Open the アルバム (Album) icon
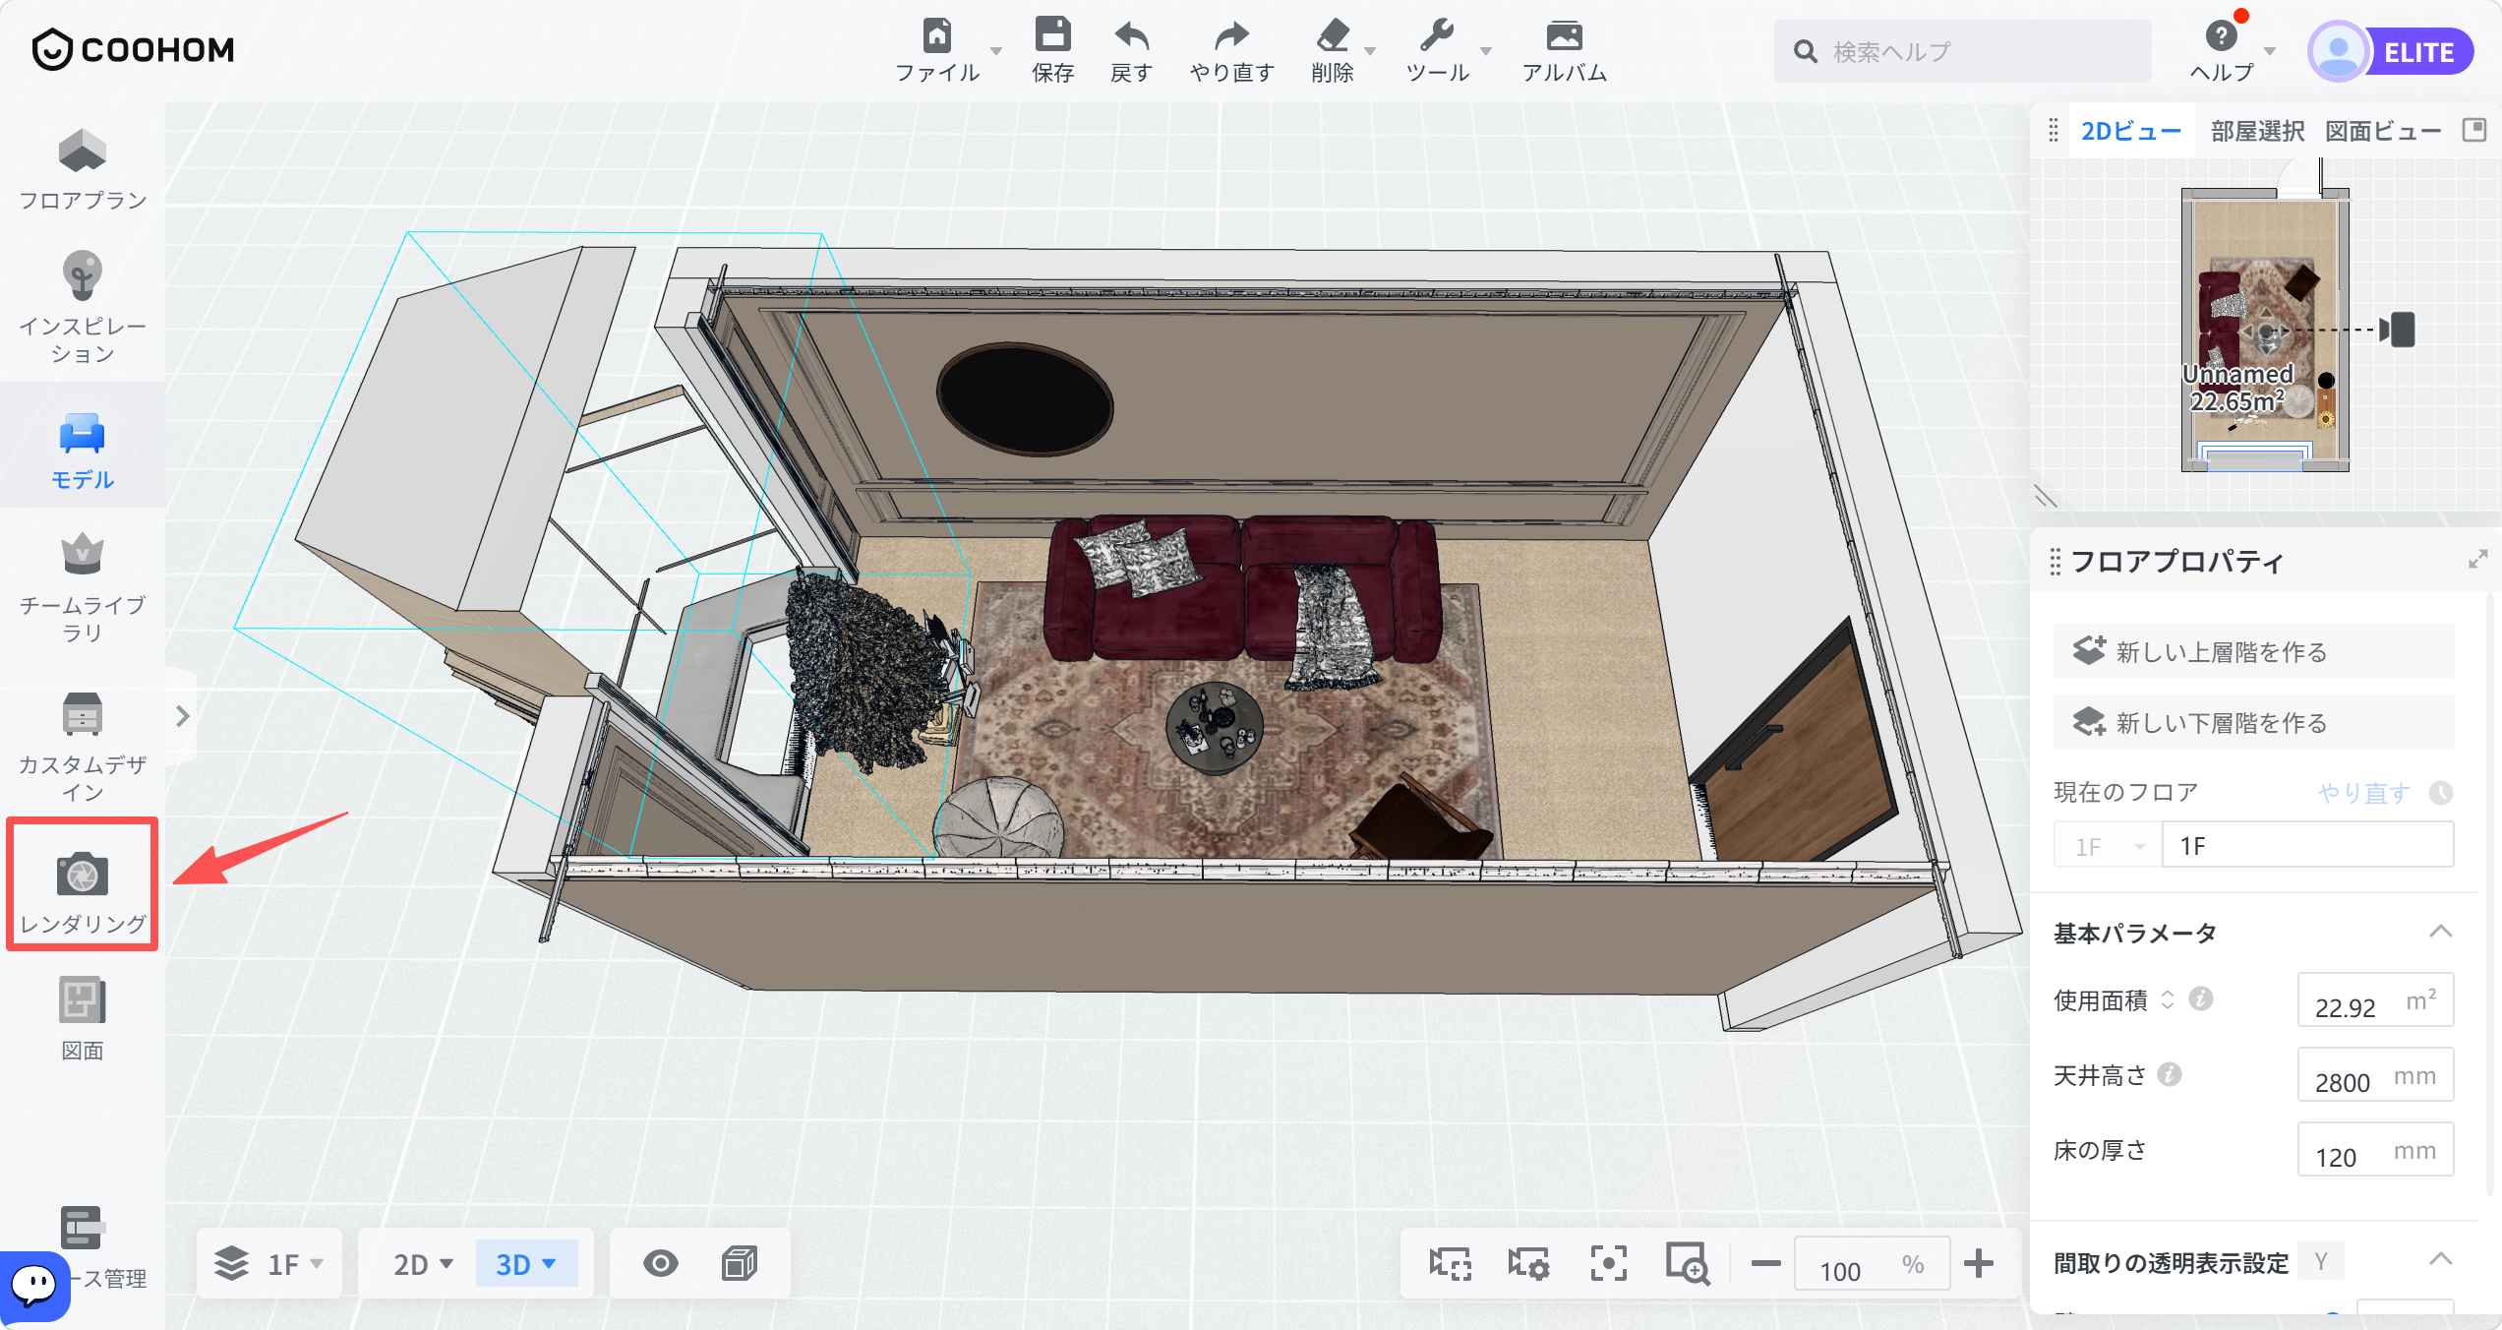The width and height of the screenshot is (2502, 1330). (1564, 36)
